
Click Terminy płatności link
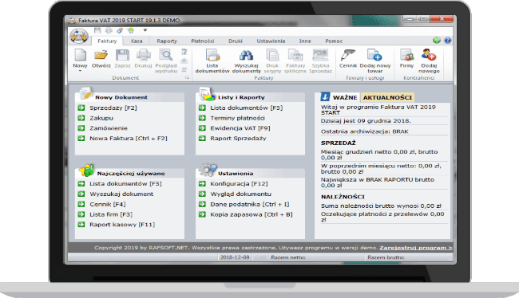click(x=238, y=118)
